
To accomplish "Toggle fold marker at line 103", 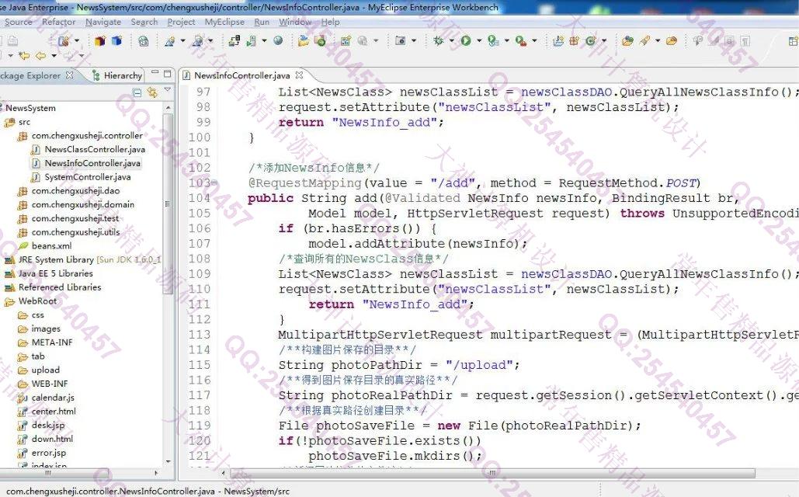I will click(214, 182).
